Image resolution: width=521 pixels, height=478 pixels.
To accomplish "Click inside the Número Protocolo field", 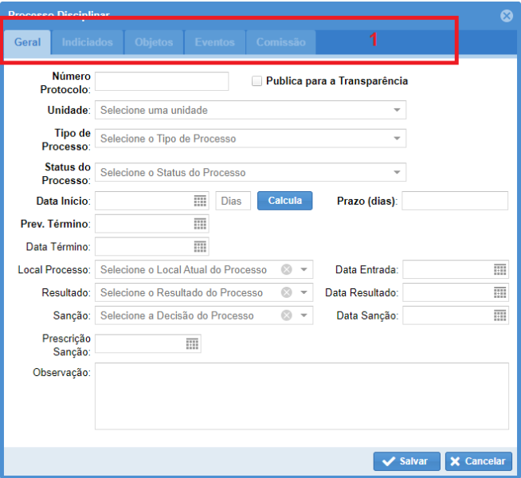I will pos(162,81).
